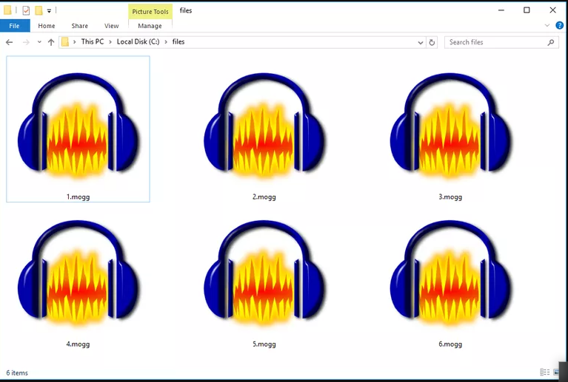Image resolution: width=568 pixels, height=382 pixels.
Task: Click the 6 items status text
Action: [x=17, y=372]
